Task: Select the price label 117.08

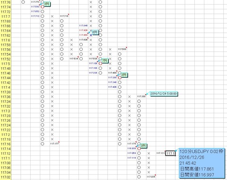Action: click(6, 163)
